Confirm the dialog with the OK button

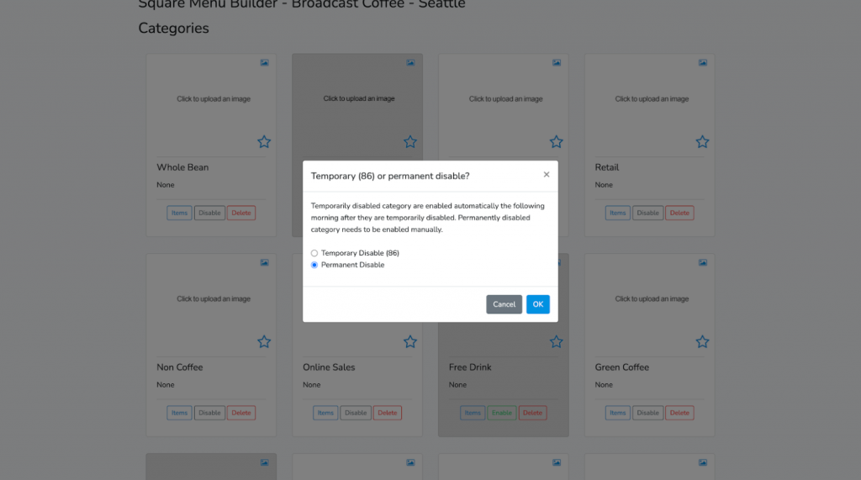[x=537, y=304]
